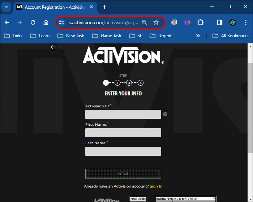Select step 2 circle indicator
The width and height of the screenshot is (253, 202).
117,83
